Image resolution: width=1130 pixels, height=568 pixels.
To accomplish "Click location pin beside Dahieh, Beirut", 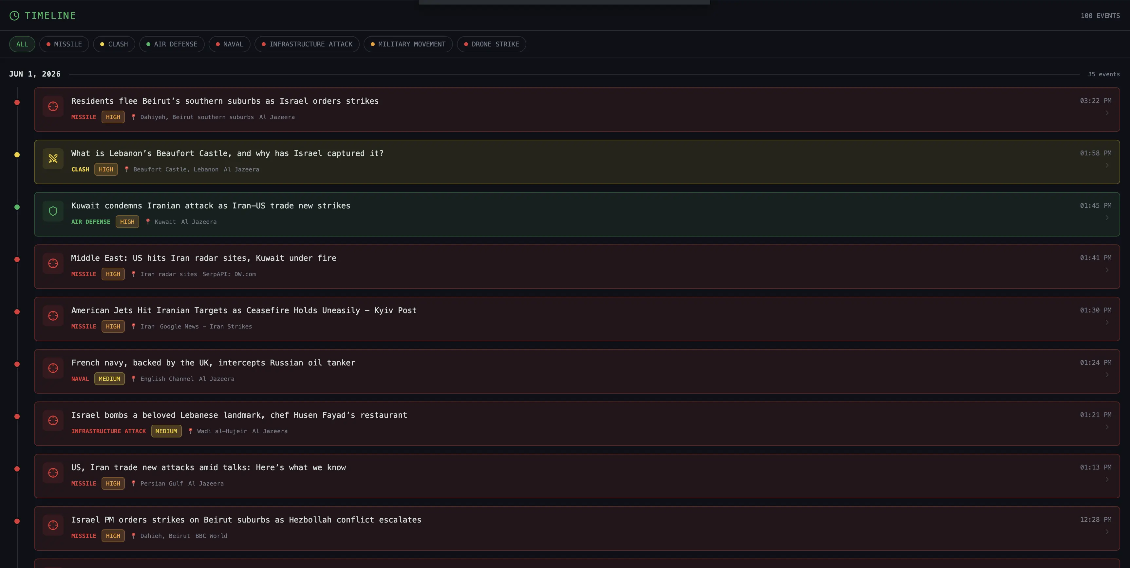I will (x=133, y=536).
